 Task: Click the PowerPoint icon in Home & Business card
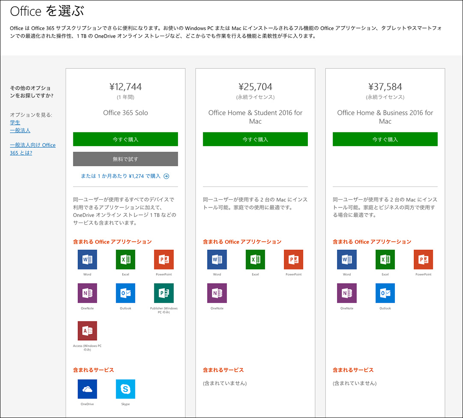tap(424, 259)
